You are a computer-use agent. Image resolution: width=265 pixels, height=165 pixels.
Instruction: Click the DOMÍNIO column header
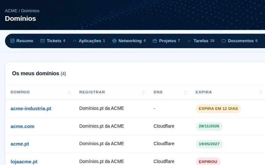coord(20,92)
